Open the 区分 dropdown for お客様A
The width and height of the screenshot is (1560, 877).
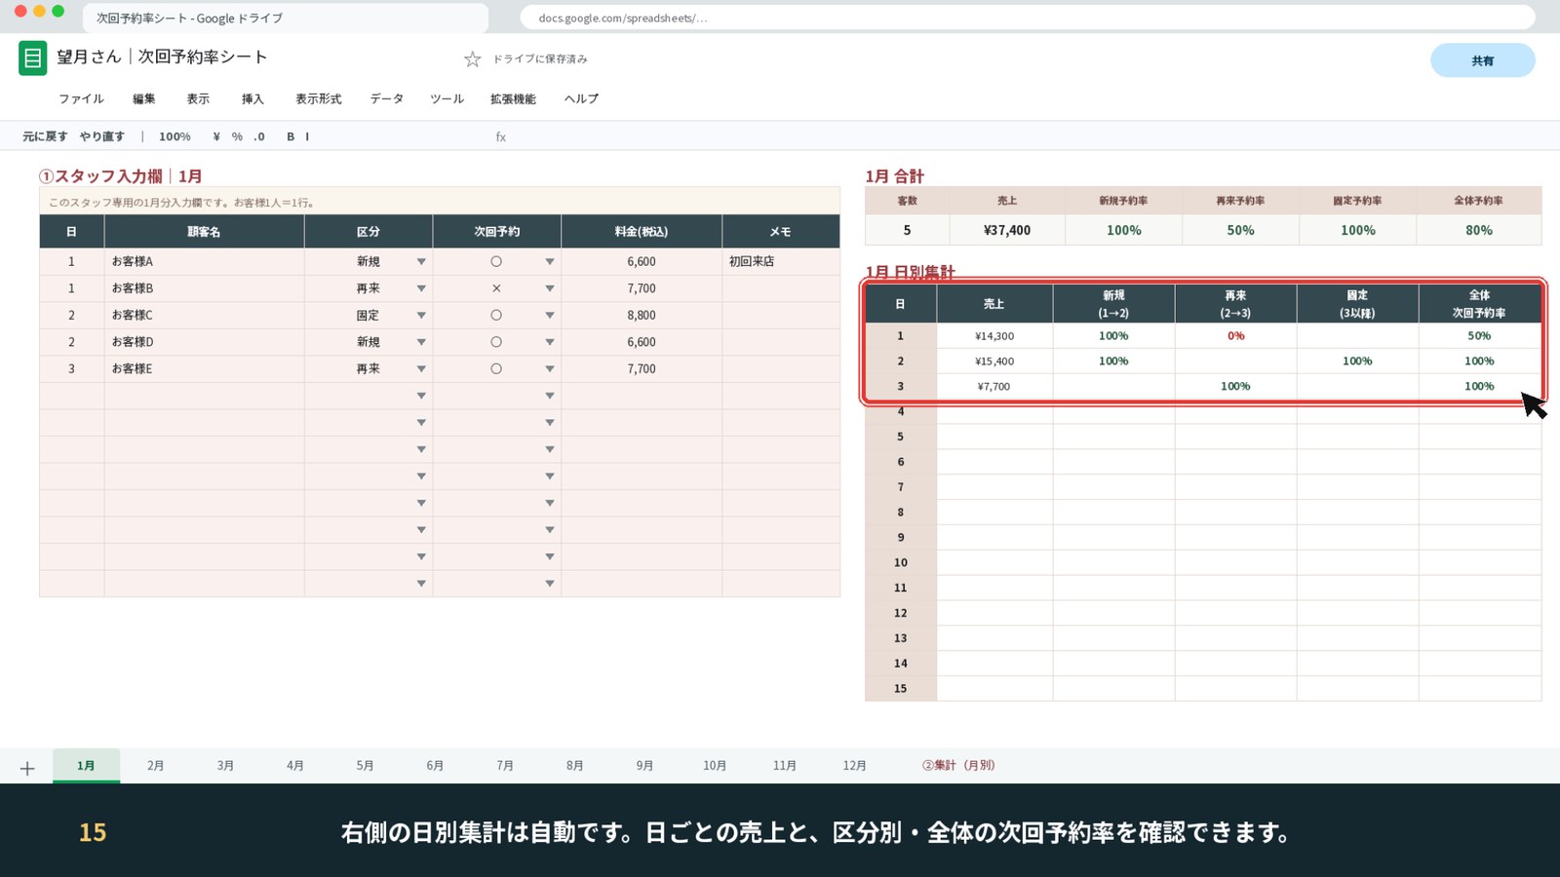(x=421, y=262)
